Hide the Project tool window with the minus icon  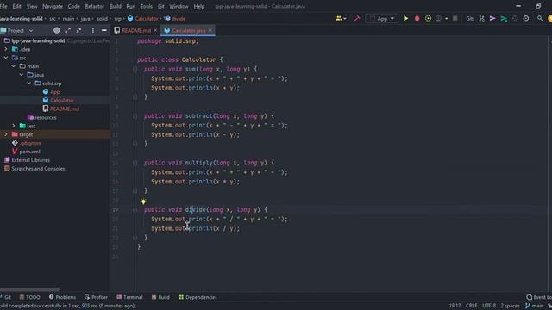coord(103,31)
